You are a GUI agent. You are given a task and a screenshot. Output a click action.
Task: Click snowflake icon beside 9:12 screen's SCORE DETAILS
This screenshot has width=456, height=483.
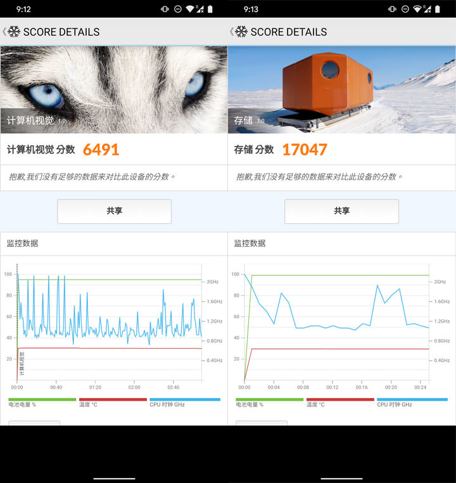click(x=14, y=32)
